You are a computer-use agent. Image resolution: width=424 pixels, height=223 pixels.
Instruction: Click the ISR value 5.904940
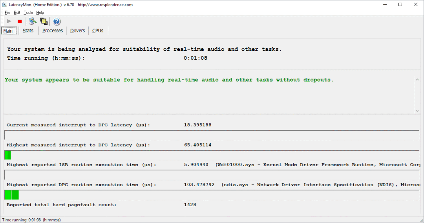[196, 165]
